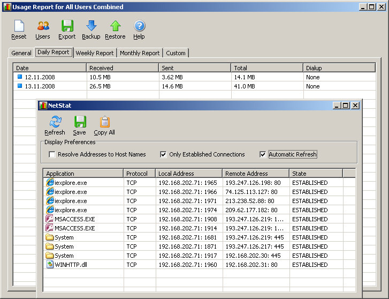Image resolution: width=389 pixels, height=299 pixels.
Task: Click the iexplore.exe icon on port 1965 row
Action: (x=50, y=182)
